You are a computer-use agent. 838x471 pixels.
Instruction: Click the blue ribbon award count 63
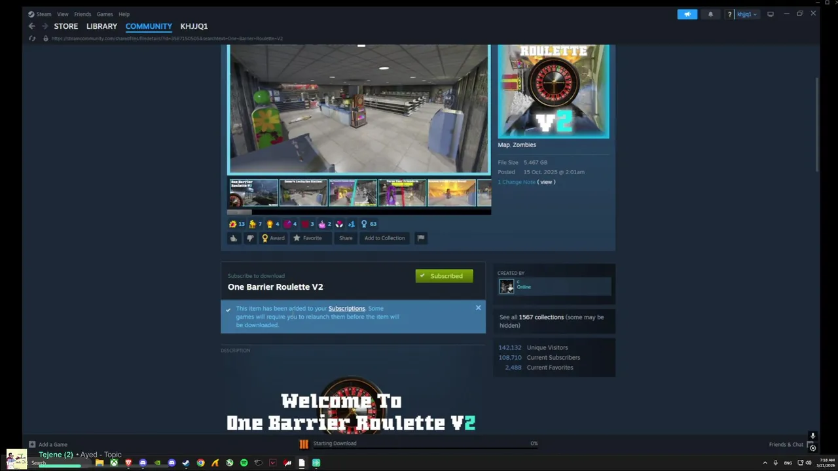click(369, 224)
